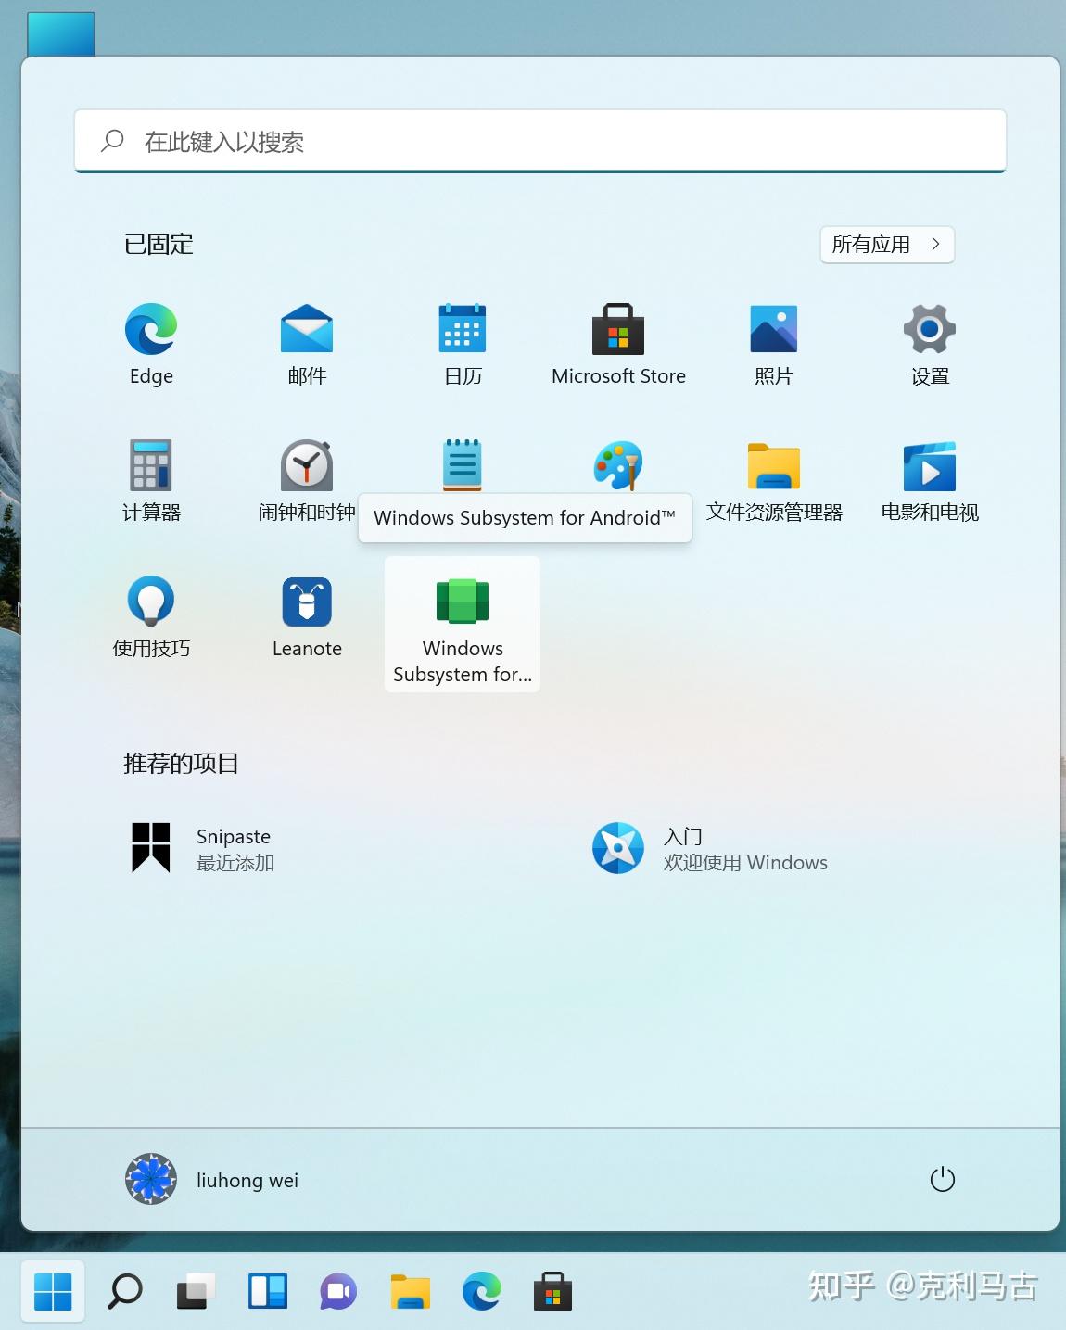Open Alarms and Clock (闹钟和时钟)
Screen dimensions: 1066x1330
tap(307, 480)
